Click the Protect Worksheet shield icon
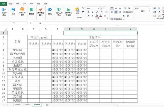This screenshot has width=164, height=107. [x=59, y=11]
